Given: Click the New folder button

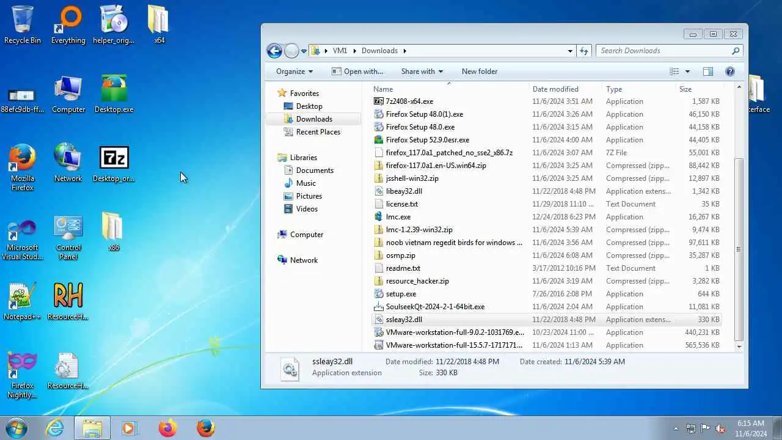Looking at the screenshot, I should 480,71.
